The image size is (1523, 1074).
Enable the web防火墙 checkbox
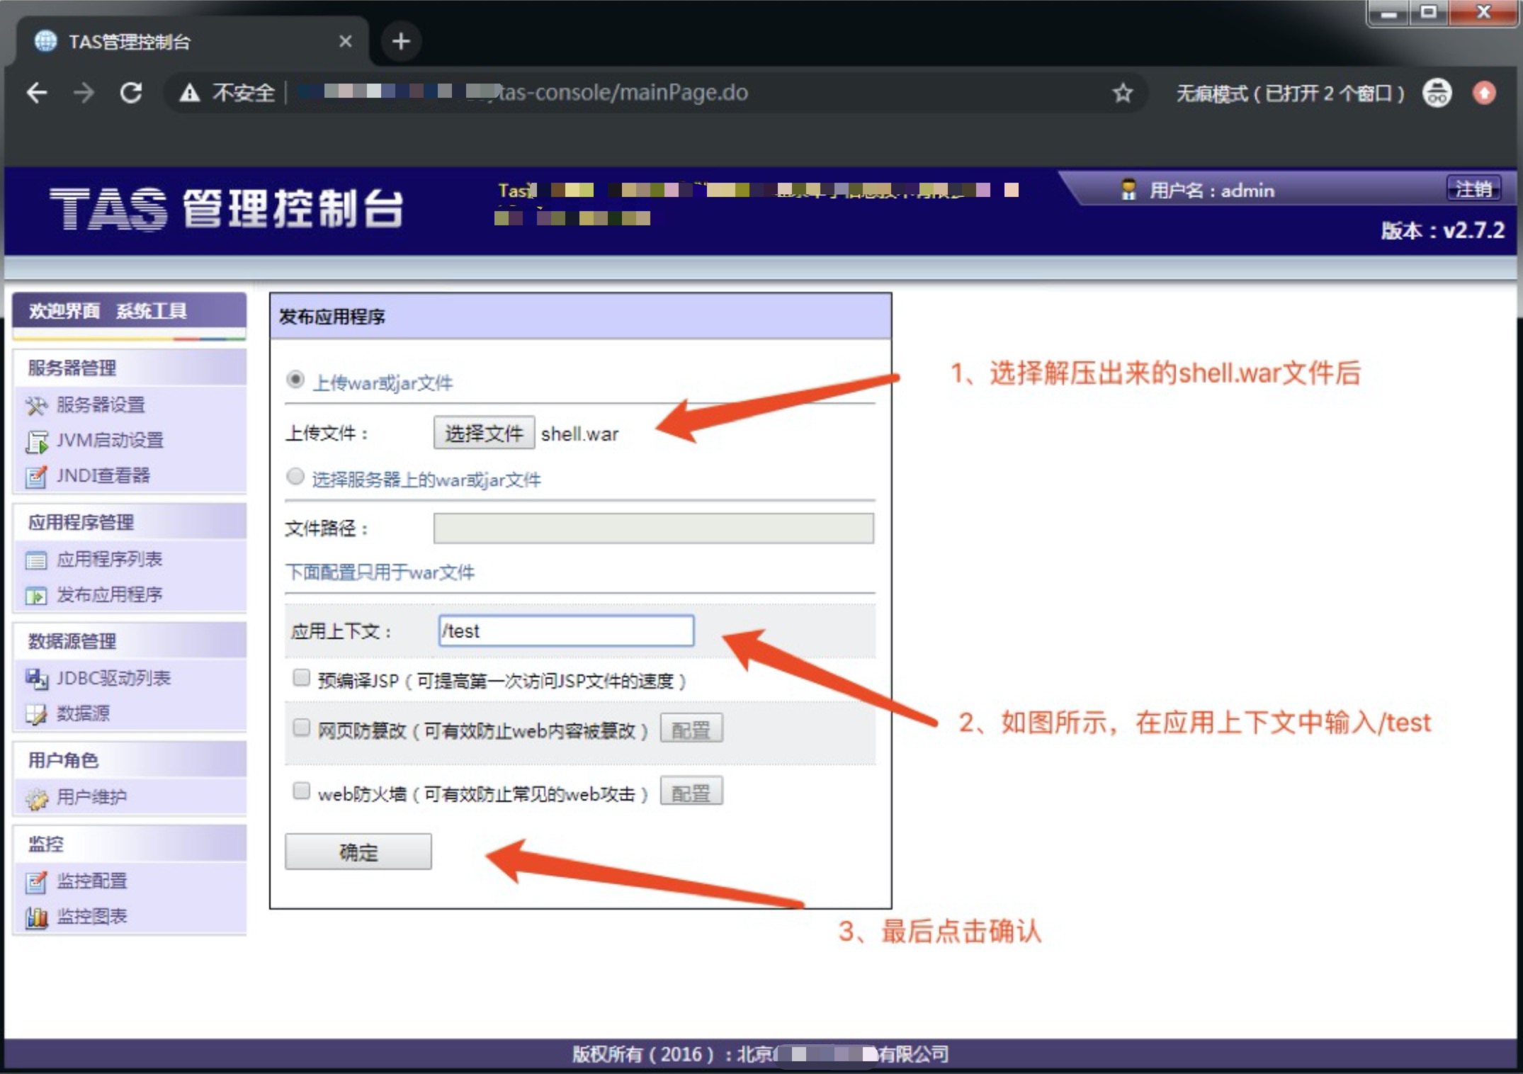(302, 791)
